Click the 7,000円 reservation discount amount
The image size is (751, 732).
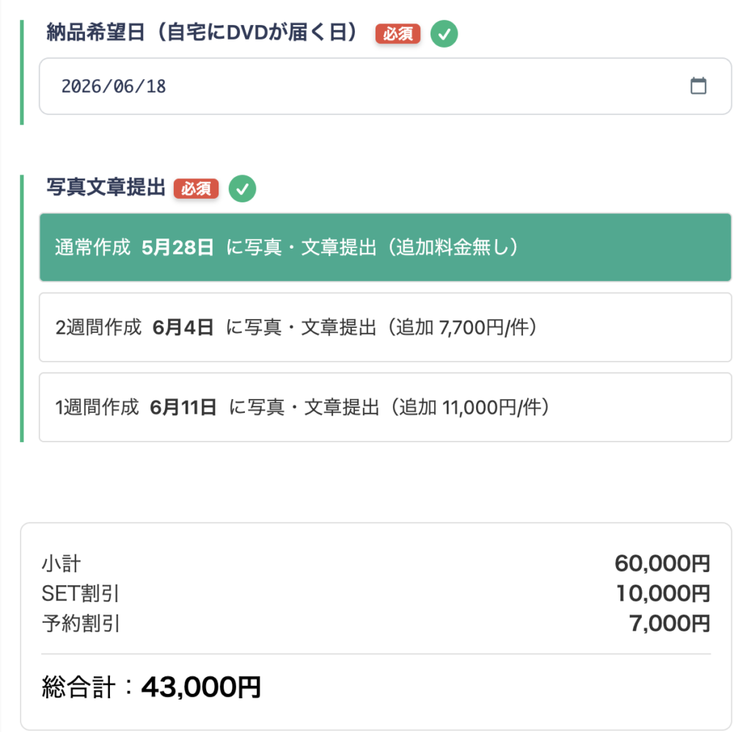(x=670, y=623)
